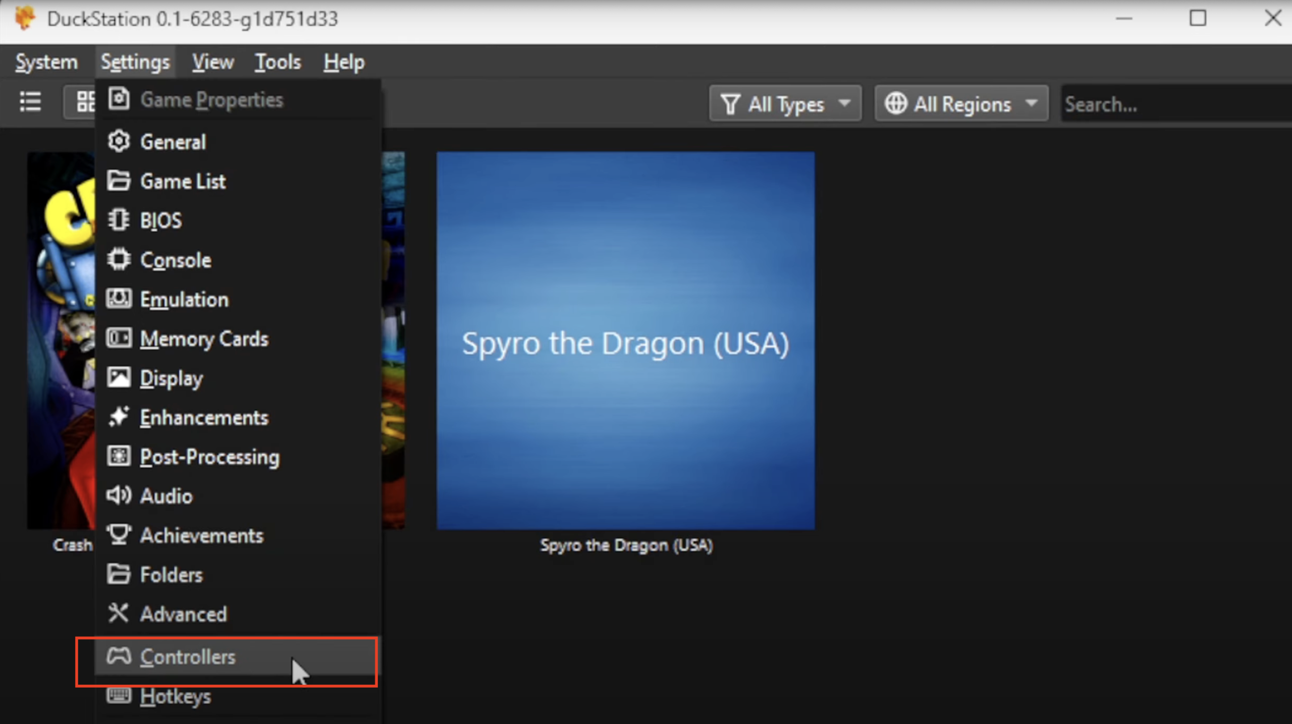Click the filter funnel icon
Image resolution: width=1292 pixels, height=724 pixels.
click(x=731, y=104)
